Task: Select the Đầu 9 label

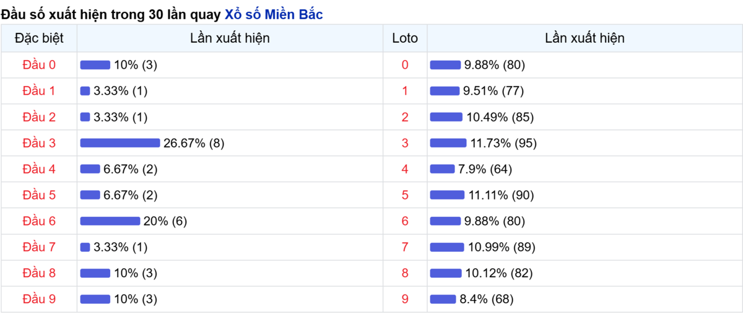Action: [x=39, y=299]
